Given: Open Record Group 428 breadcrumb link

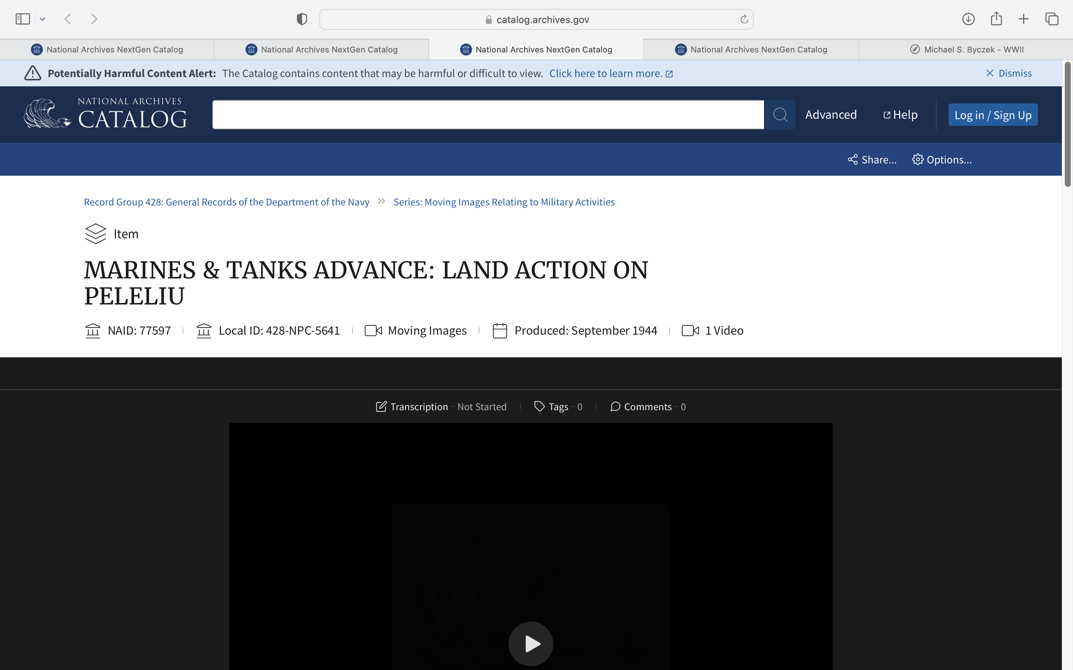Looking at the screenshot, I should tap(226, 202).
